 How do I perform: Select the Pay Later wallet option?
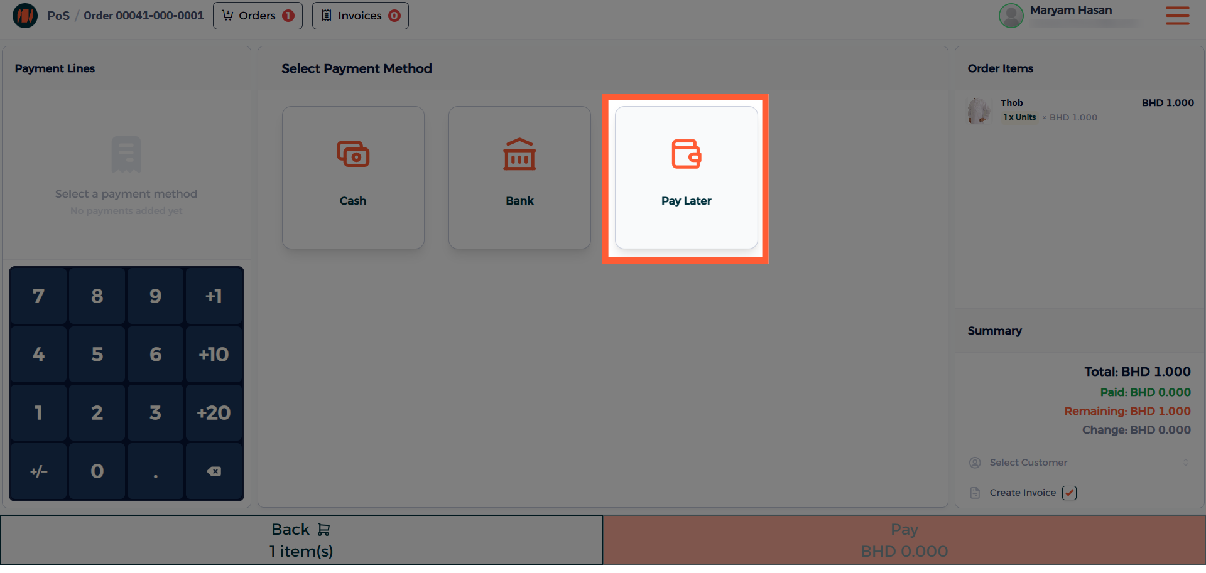tap(686, 177)
